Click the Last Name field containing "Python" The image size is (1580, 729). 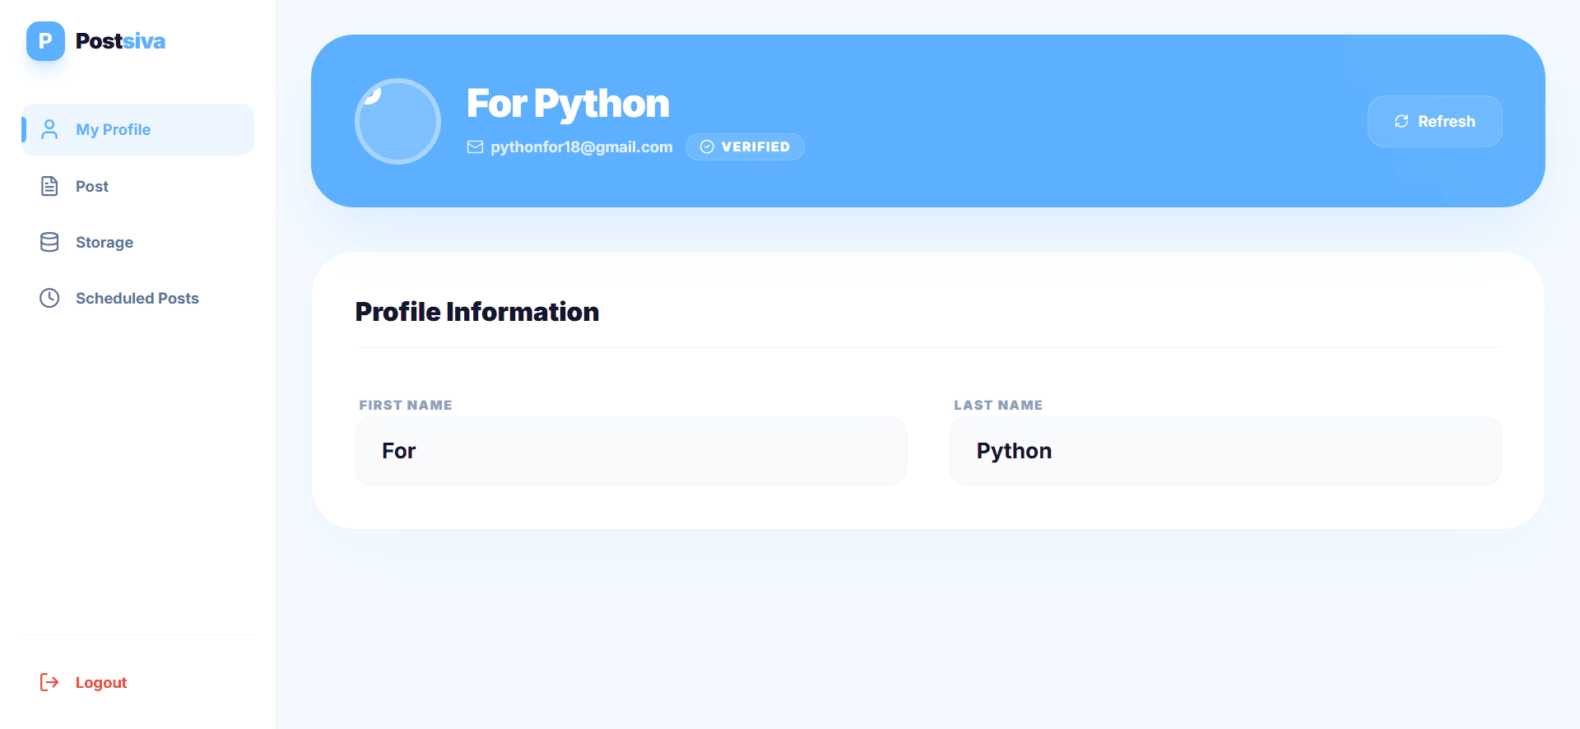pyautogui.click(x=1224, y=451)
